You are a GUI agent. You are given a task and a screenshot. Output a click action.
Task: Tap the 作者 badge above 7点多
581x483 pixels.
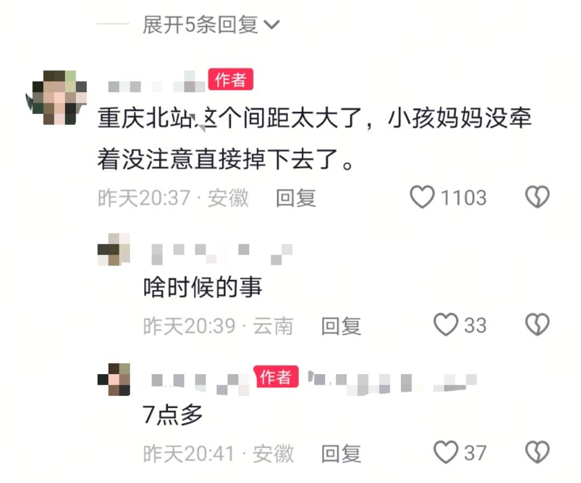(x=275, y=376)
